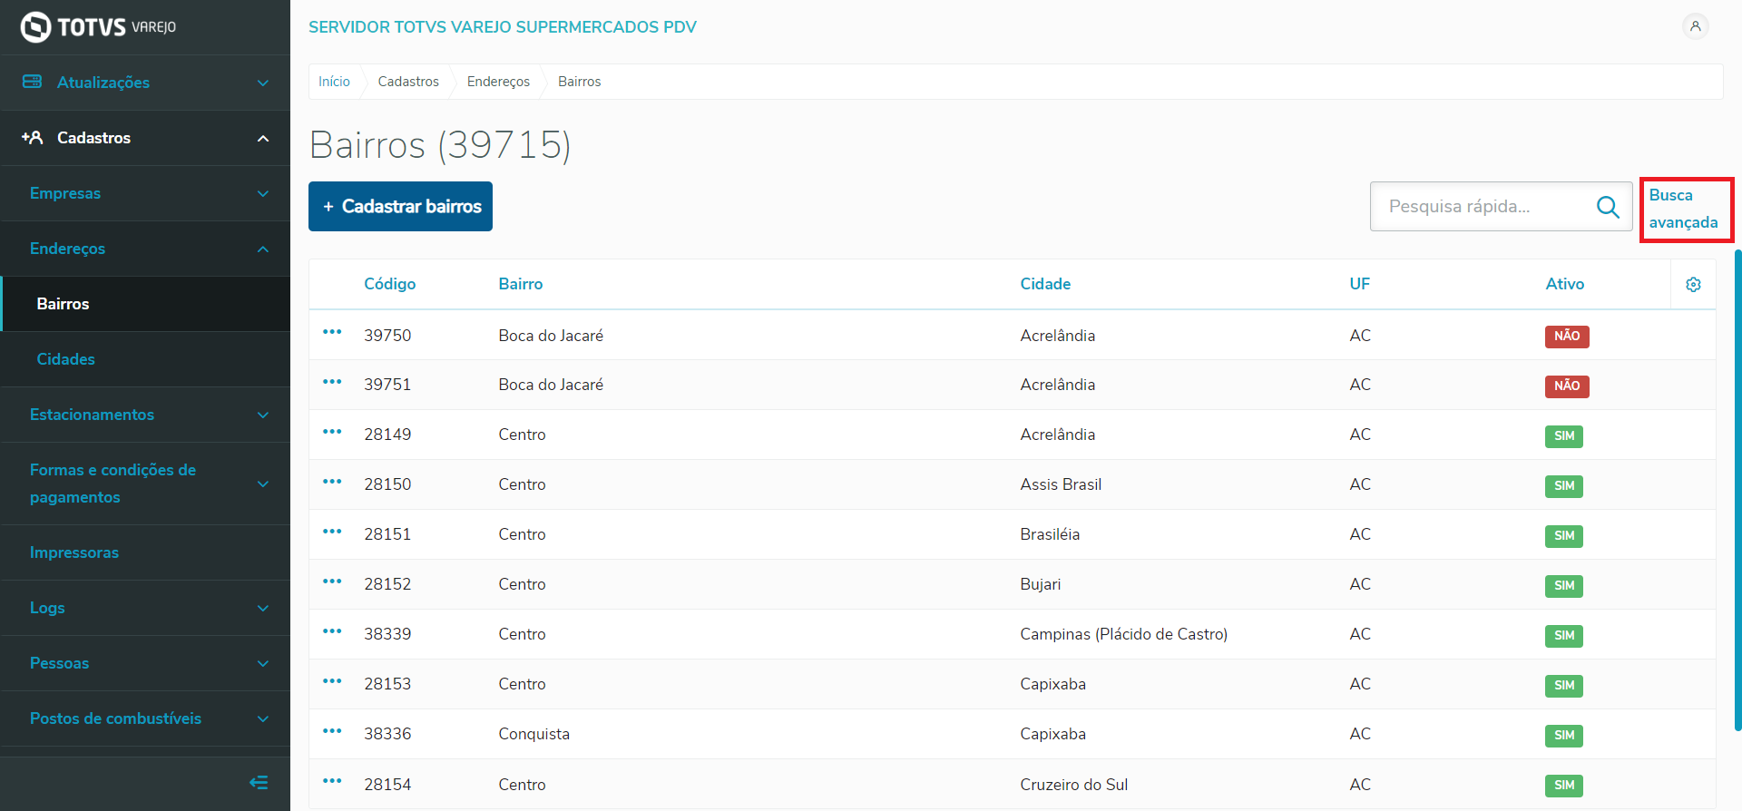Sort table by Código column
Screen dimensions: 1742x811
coord(390,284)
